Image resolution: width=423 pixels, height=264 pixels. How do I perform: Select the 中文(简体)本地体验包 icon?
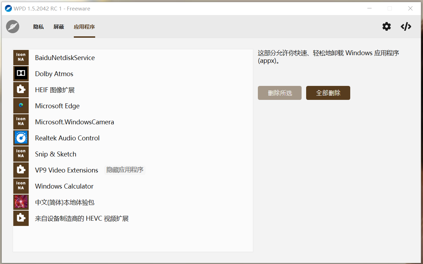click(21, 202)
